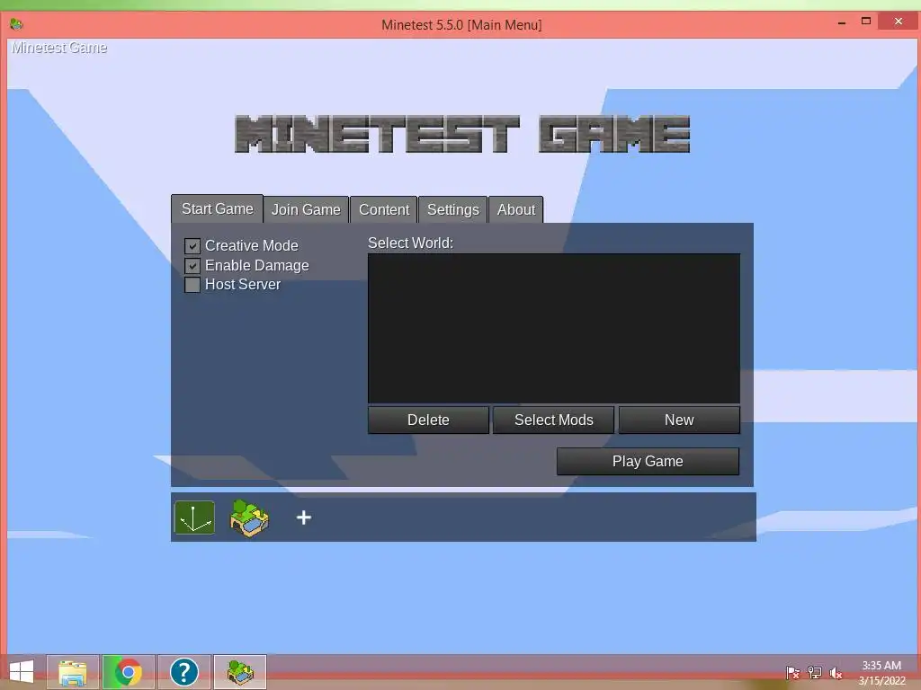
Task: Open the Action Center flag tray icon
Action: (792, 672)
